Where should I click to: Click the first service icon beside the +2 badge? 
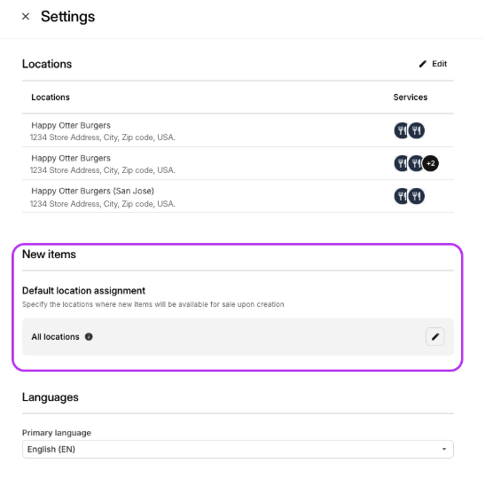[x=402, y=163]
